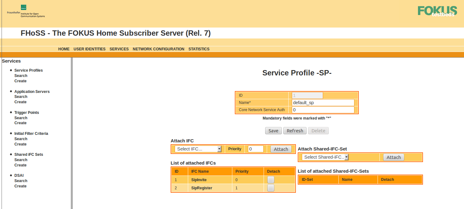The height and width of the screenshot is (209, 464).
Task: Open Search under DSAI
Action: (x=21, y=181)
